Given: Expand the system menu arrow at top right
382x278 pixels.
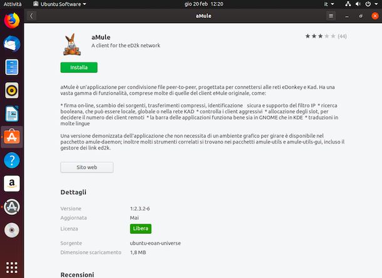Looking at the screenshot, I should [376, 4].
